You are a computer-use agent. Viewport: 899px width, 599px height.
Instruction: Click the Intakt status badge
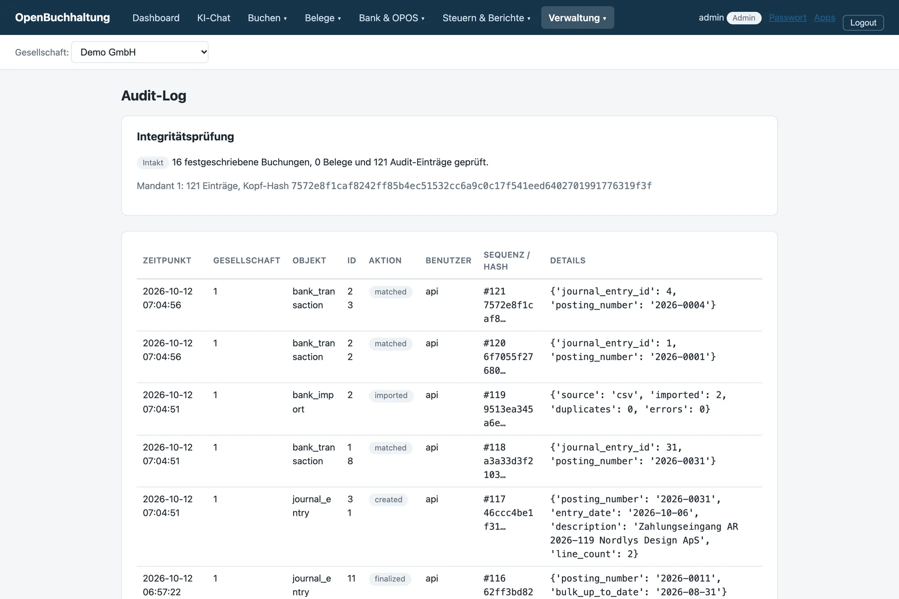pos(153,163)
